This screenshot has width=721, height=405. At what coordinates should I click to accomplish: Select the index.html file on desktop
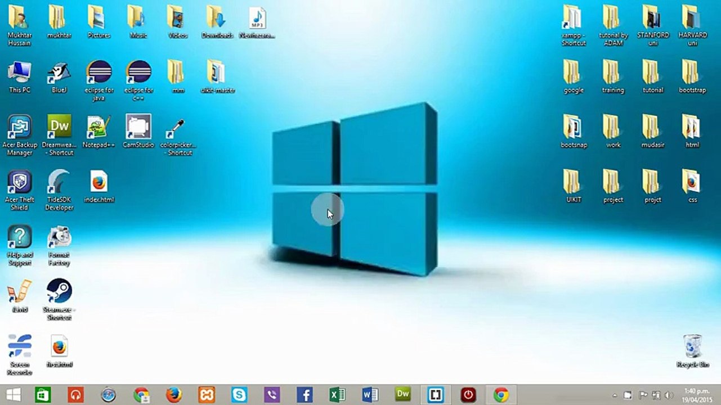pyautogui.click(x=99, y=186)
